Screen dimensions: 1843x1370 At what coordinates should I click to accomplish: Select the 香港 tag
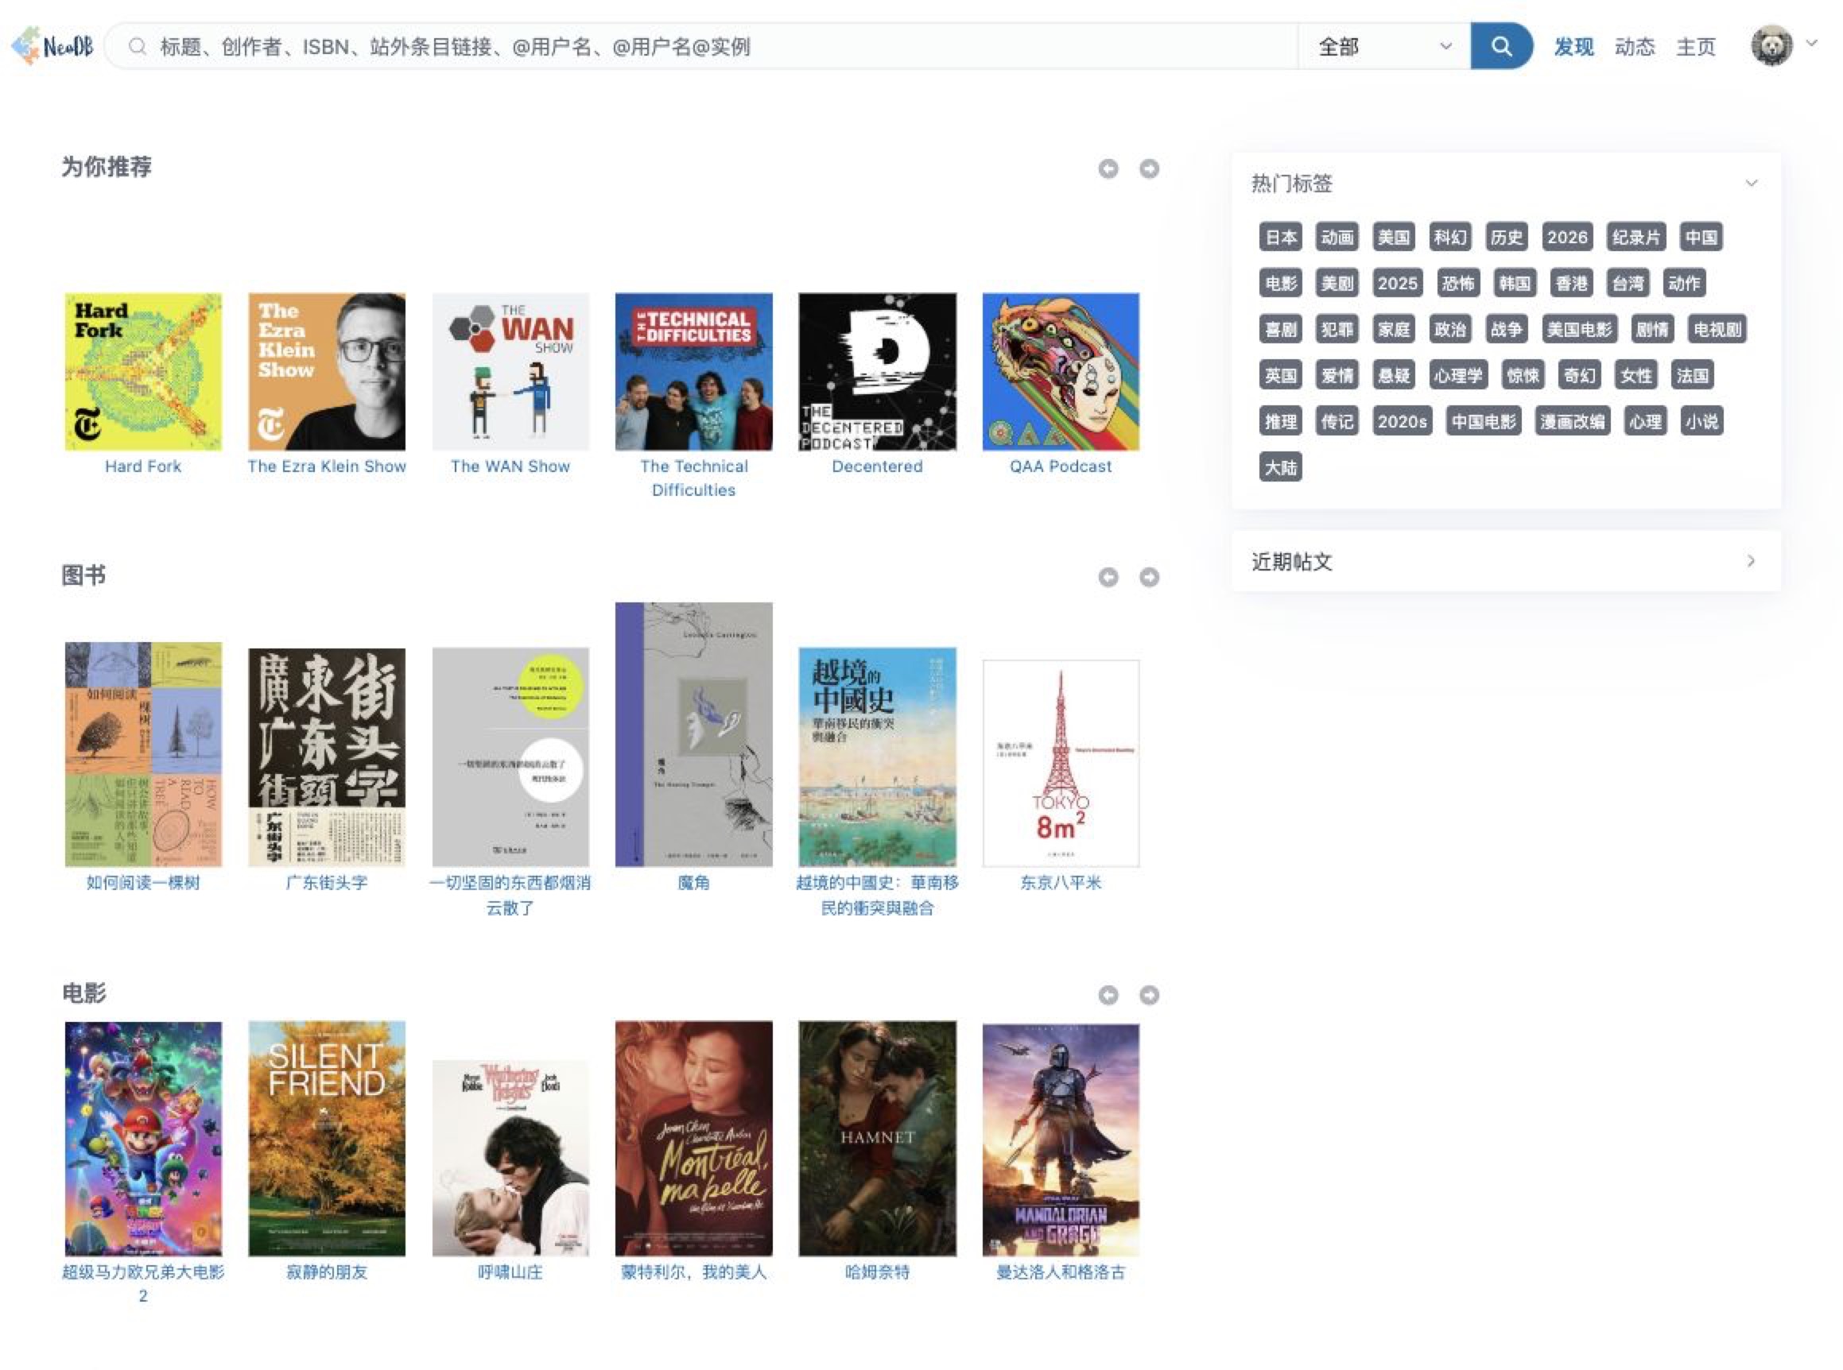click(x=1571, y=284)
